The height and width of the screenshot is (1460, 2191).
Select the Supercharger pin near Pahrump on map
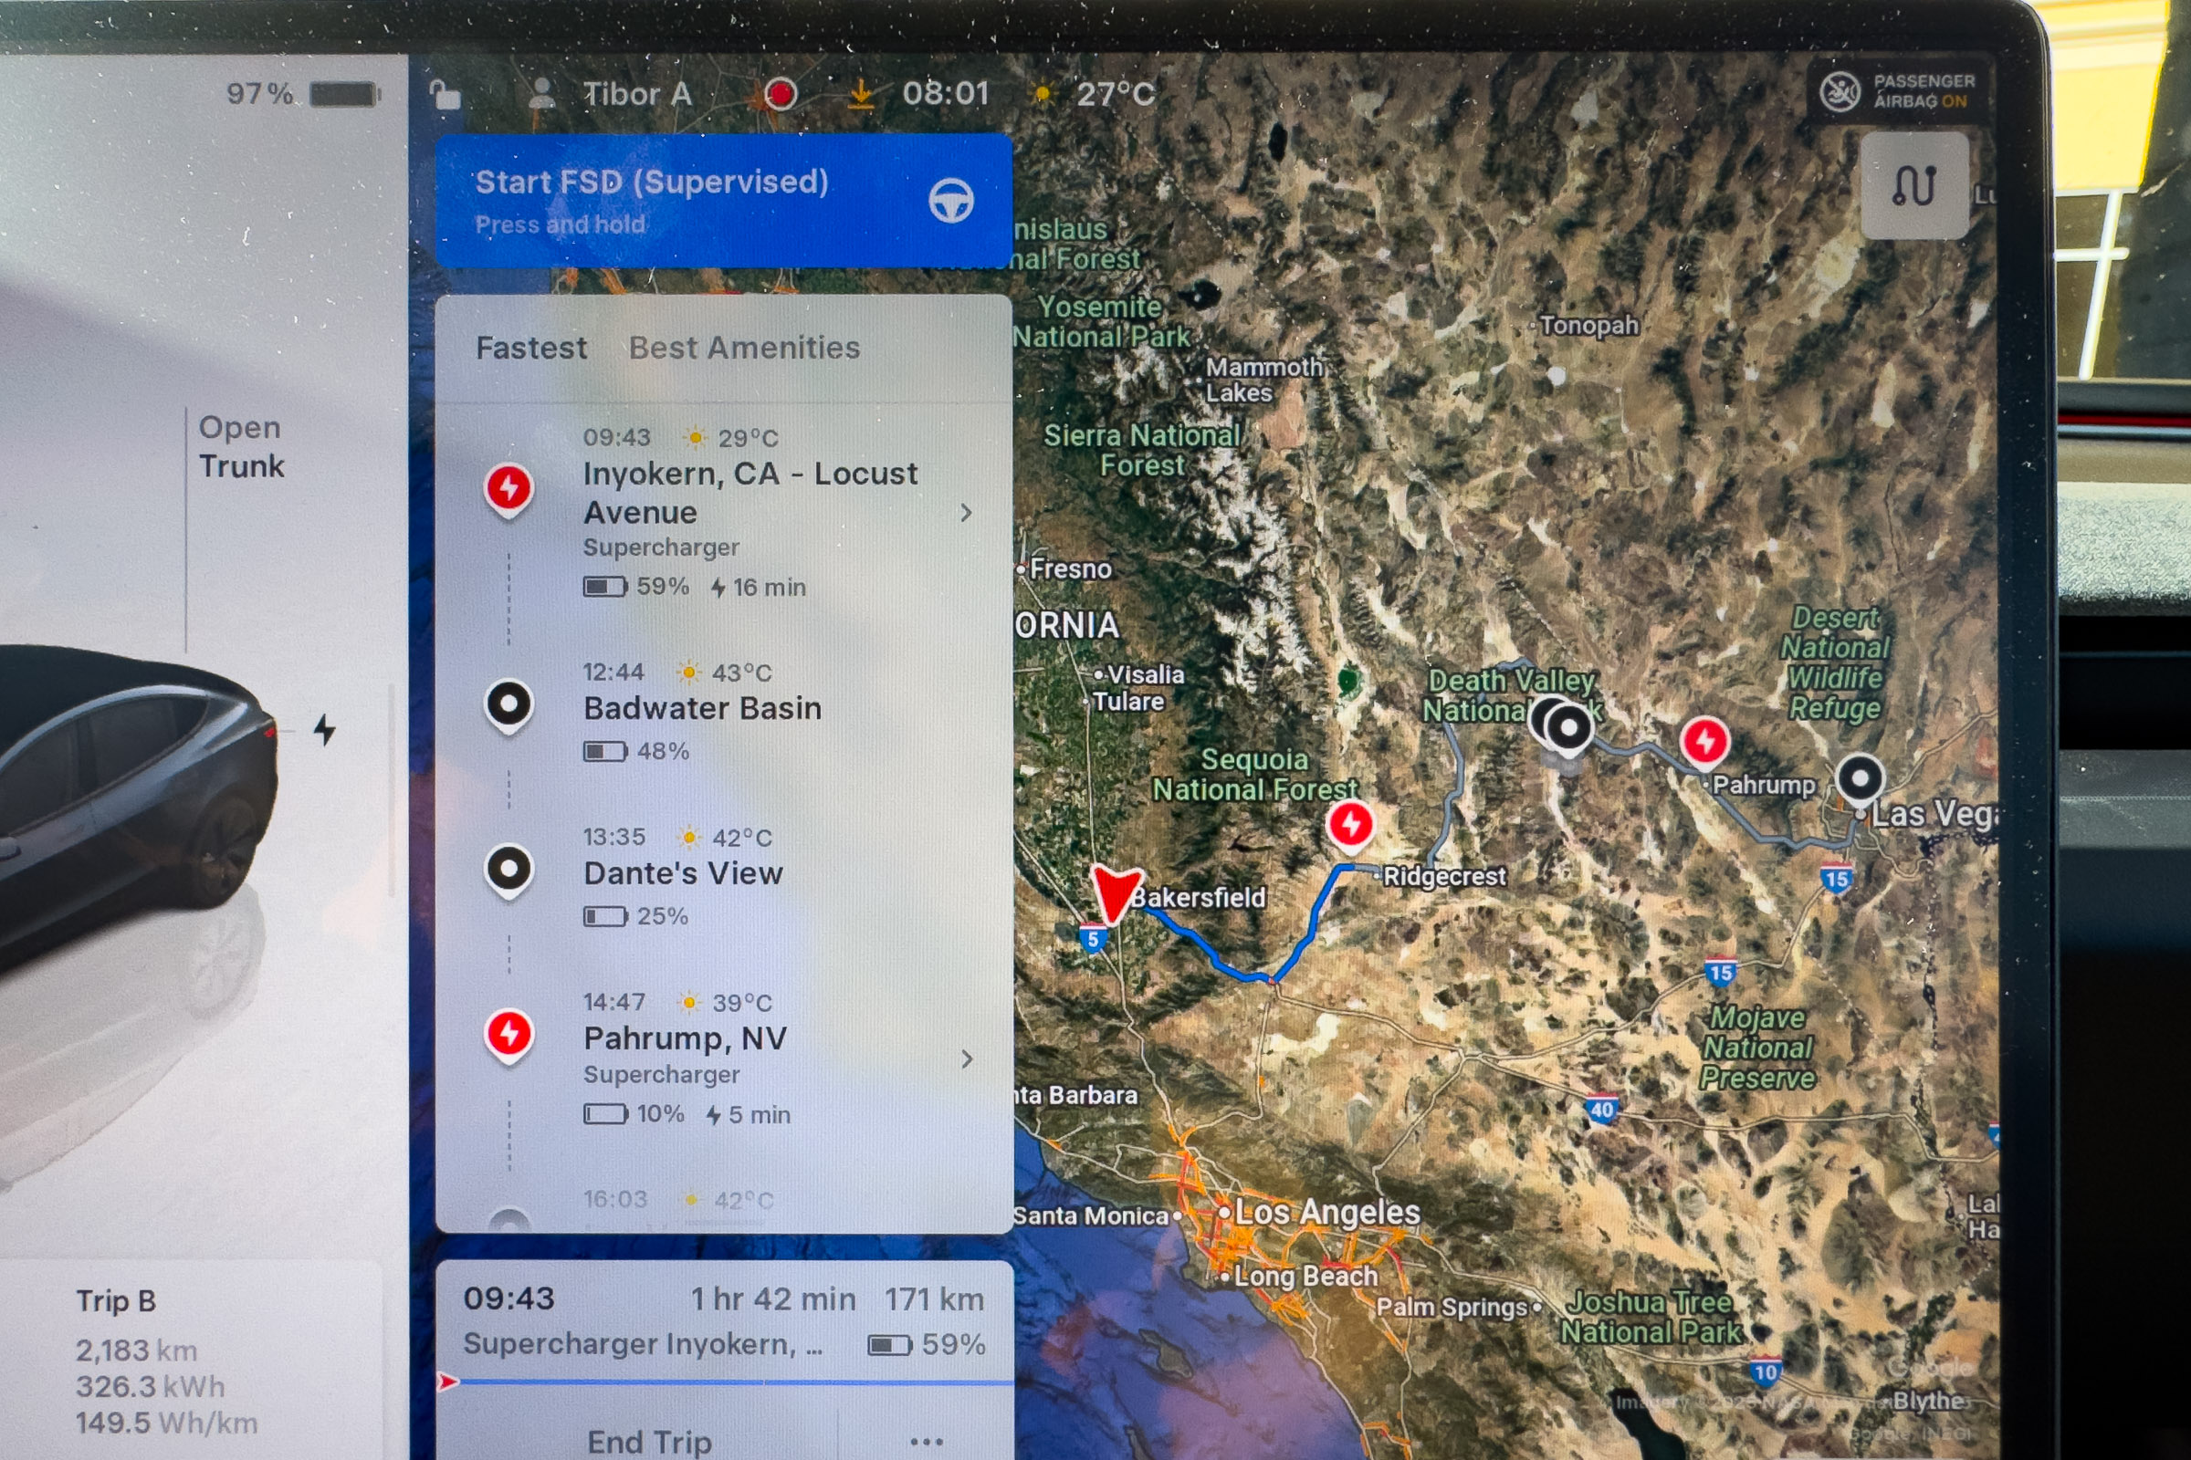(x=1704, y=742)
